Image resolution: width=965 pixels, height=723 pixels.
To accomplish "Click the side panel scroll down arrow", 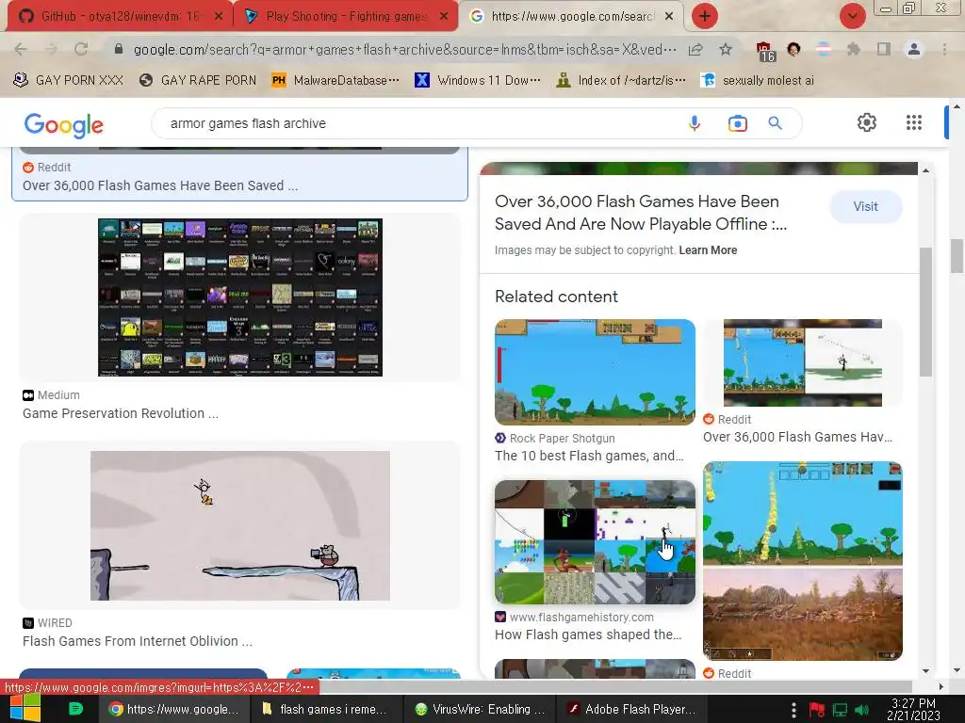I will click(x=925, y=671).
